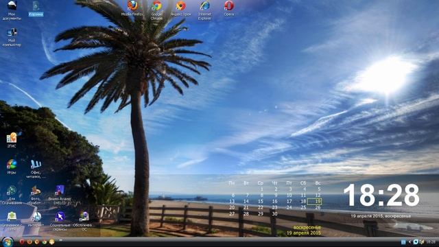Click the yellow '19 апреля 2015' calendar caption
This screenshot has width=439, height=247.
coord(303,233)
